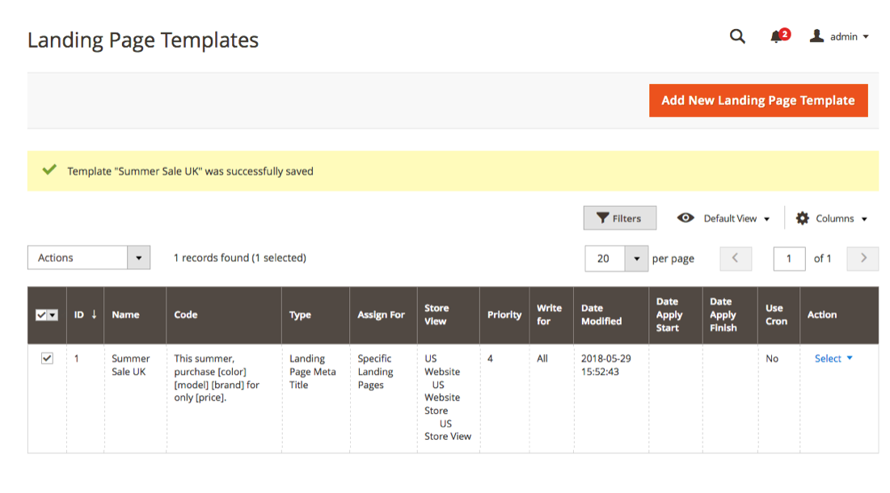Open the Filters panel
Image resolution: width=890 pixels, height=493 pixels.
pyautogui.click(x=619, y=218)
